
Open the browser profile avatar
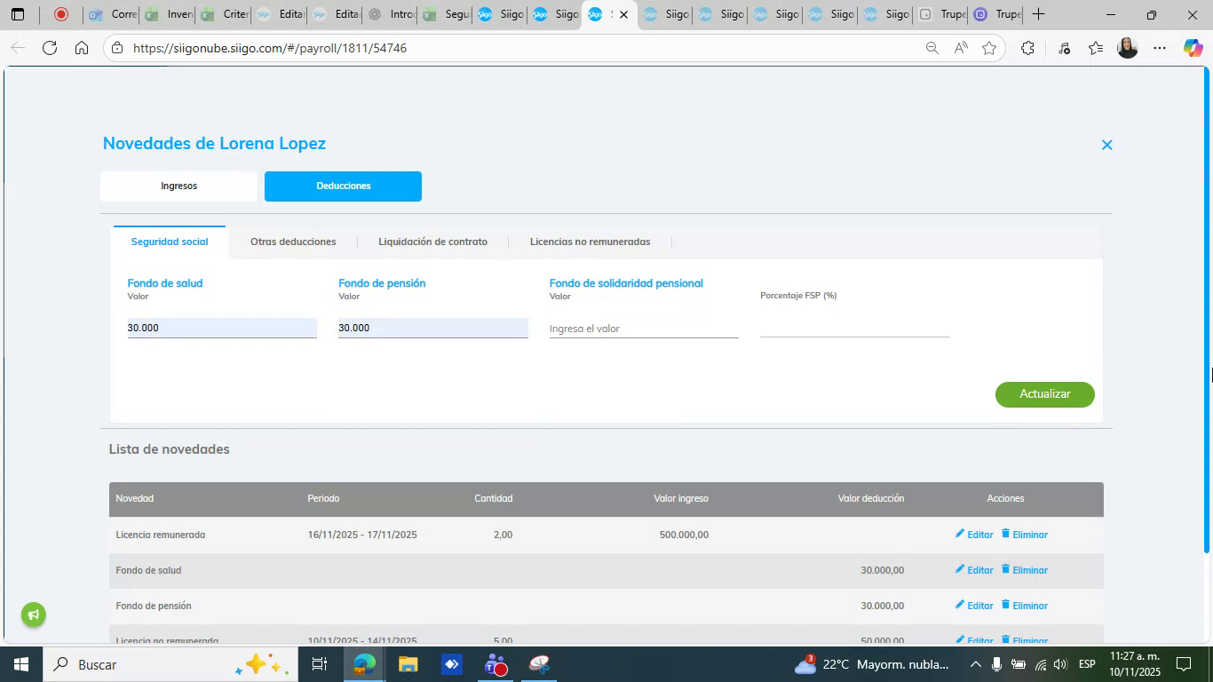[1128, 48]
